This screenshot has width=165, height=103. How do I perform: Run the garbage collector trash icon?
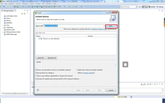point(131,97)
